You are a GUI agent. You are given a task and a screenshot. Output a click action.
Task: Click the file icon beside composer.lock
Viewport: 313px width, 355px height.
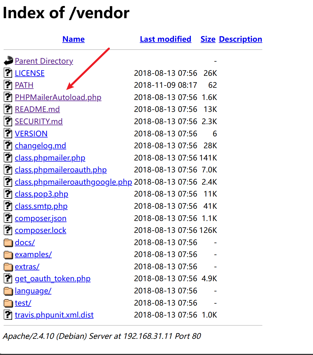(x=8, y=230)
